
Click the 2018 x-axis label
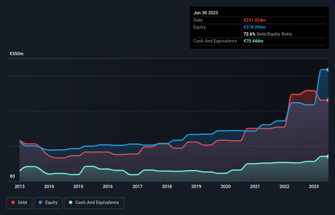(167, 186)
